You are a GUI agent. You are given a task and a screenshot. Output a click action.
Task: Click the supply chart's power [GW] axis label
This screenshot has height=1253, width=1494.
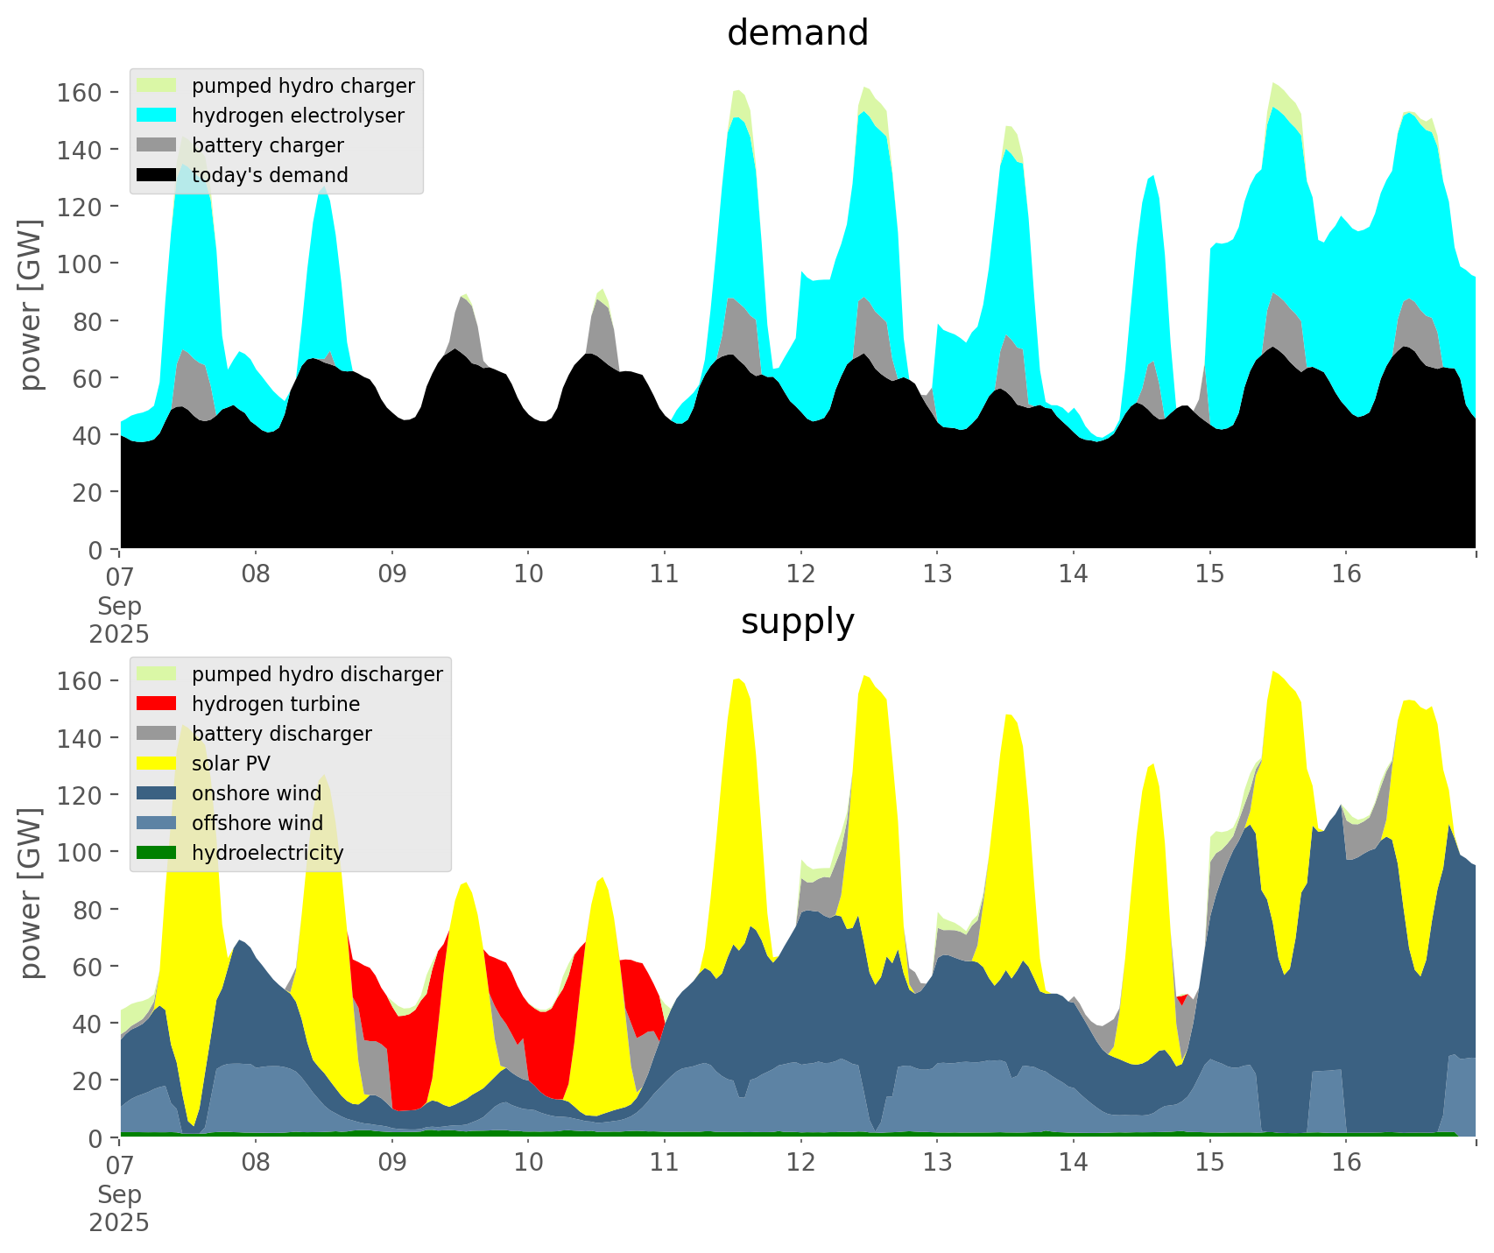click(x=31, y=893)
